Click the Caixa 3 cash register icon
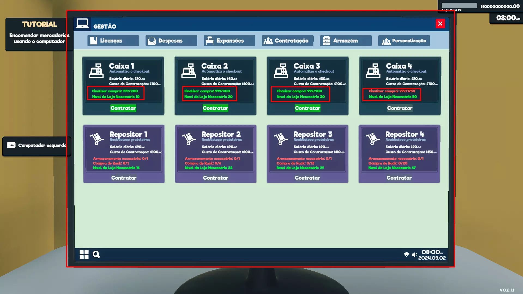This screenshot has height=294, width=523. [281, 71]
